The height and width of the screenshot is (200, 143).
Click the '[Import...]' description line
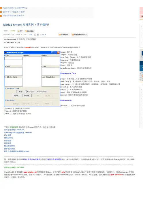click(x=71, y=87)
